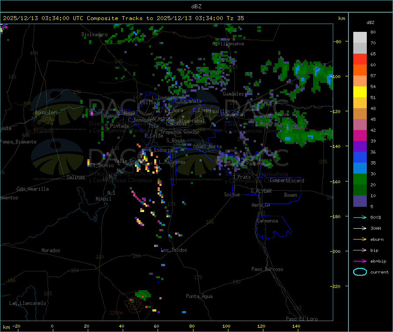The height and width of the screenshot is (332, 393).
Task: Select the 42 dBZ magenta color swatch
Action: point(360,135)
